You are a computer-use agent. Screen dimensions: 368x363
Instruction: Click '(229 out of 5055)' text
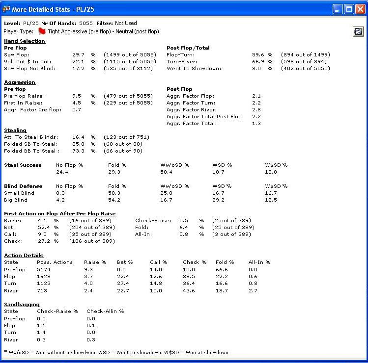128,103
